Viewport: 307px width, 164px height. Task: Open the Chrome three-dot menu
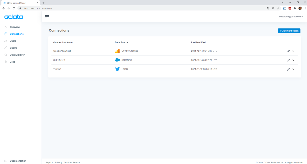[x=305, y=8]
